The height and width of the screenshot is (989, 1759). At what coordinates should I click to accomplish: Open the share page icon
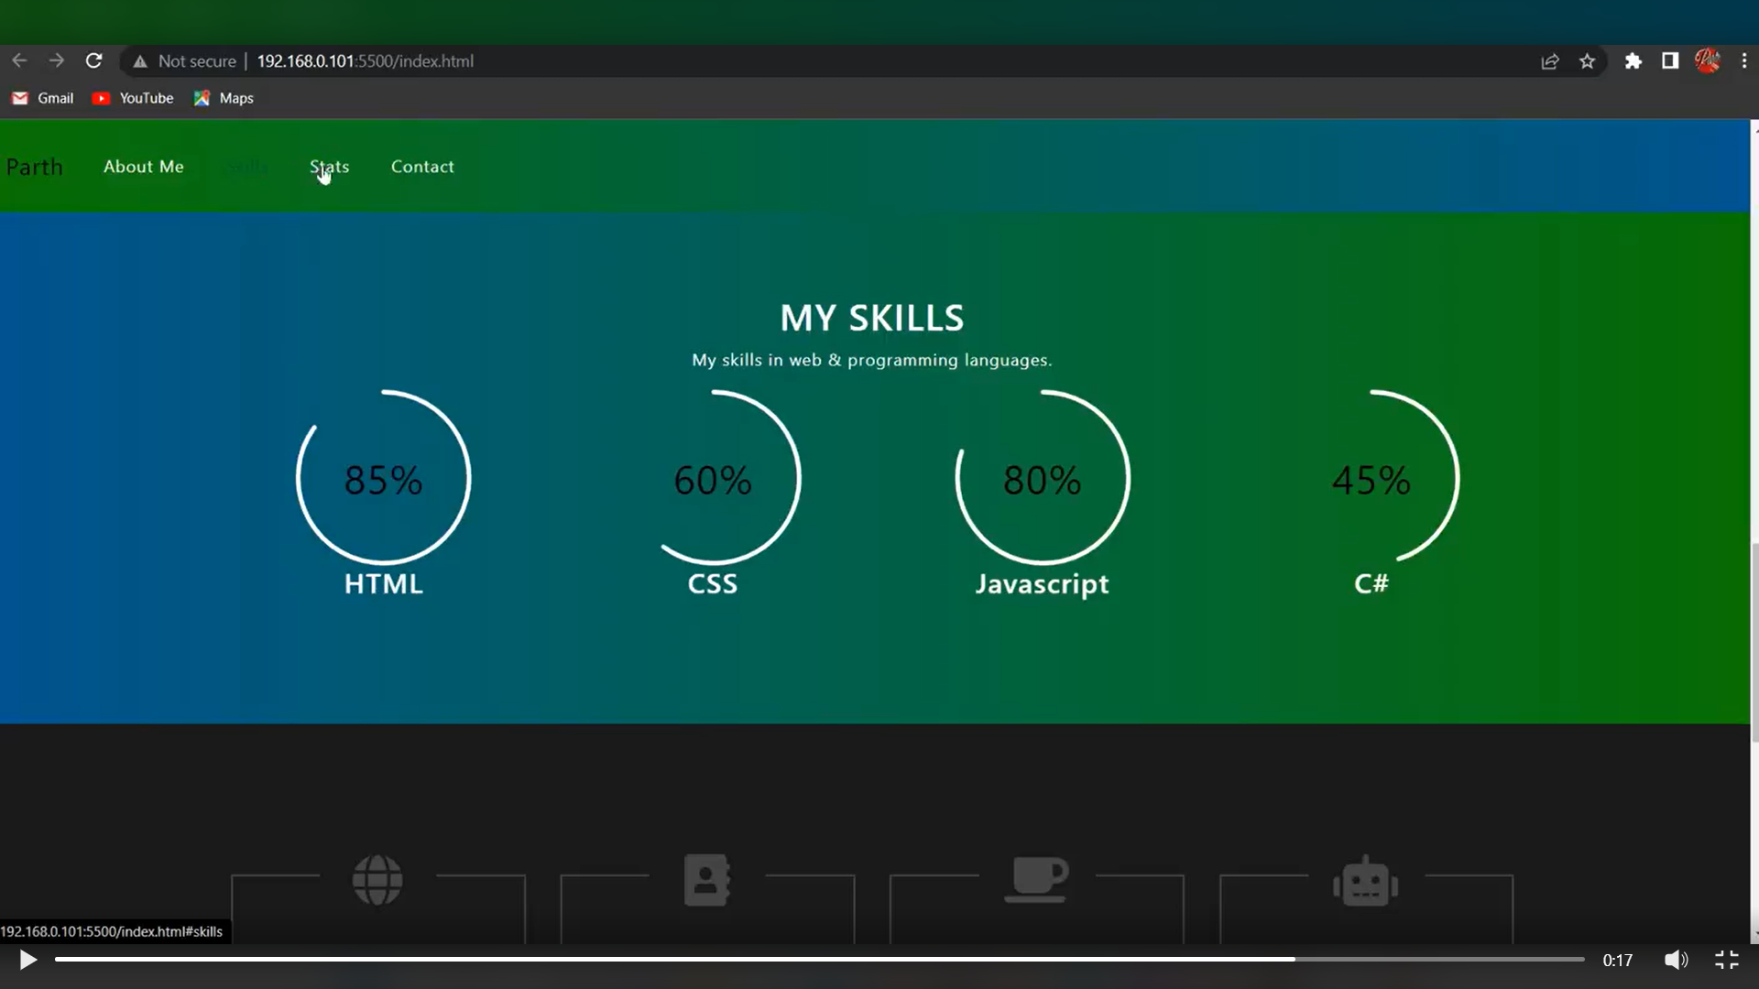pos(1550,61)
